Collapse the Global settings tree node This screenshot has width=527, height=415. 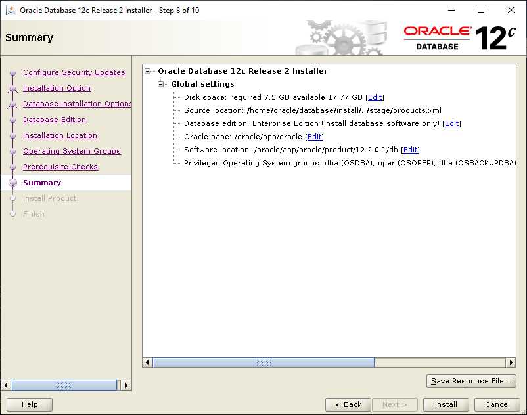[160, 84]
